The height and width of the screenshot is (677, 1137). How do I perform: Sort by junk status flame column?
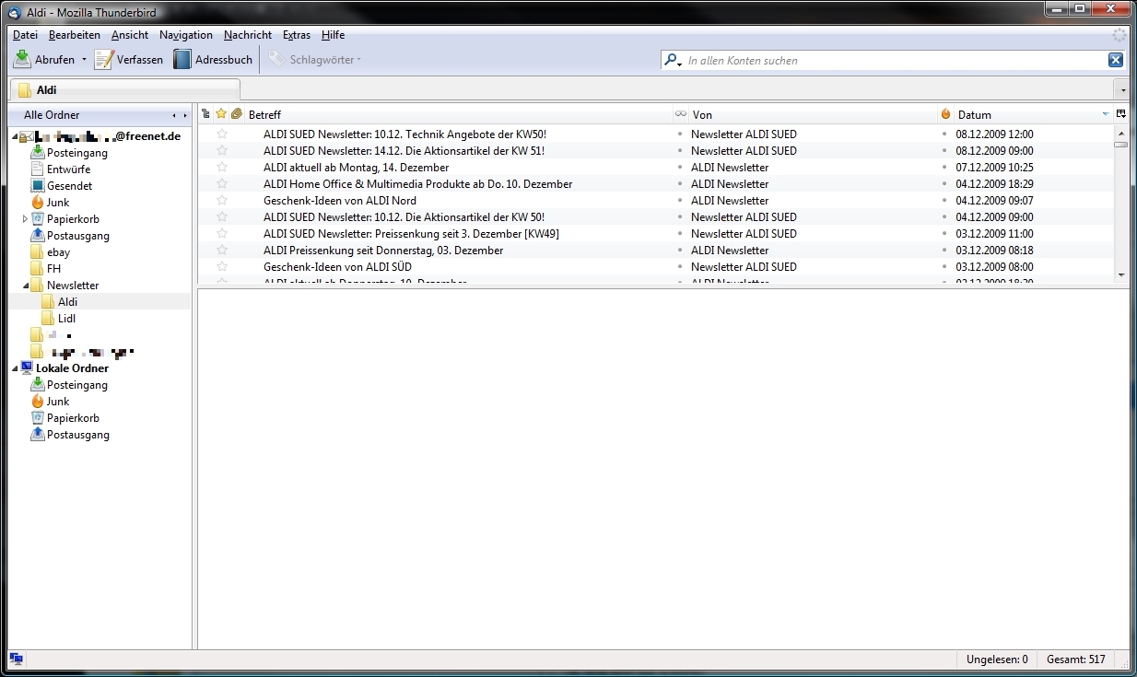945,114
